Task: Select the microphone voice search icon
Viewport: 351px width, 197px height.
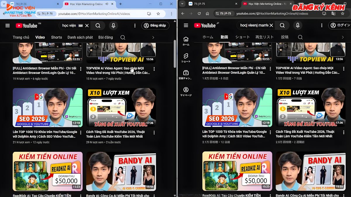Action: pos(113,25)
